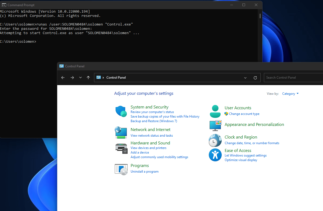Open the Programs category heading
The image size is (323, 211).
coord(140,166)
